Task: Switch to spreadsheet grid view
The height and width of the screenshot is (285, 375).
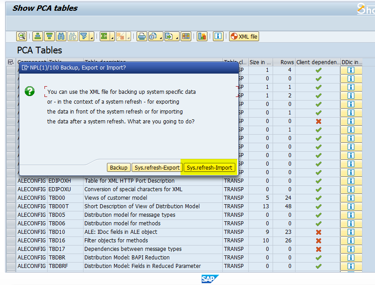Action: tap(186, 36)
